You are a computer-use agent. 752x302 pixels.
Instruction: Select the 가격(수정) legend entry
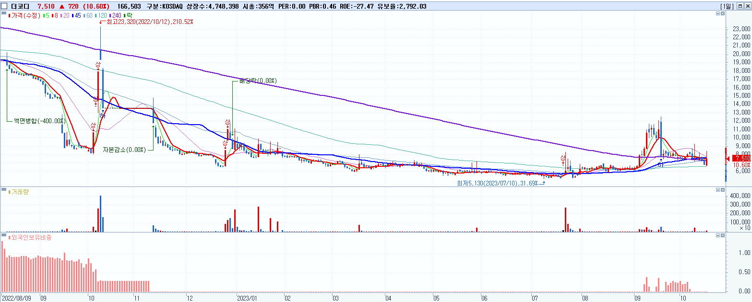pyautogui.click(x=25, y=16)
